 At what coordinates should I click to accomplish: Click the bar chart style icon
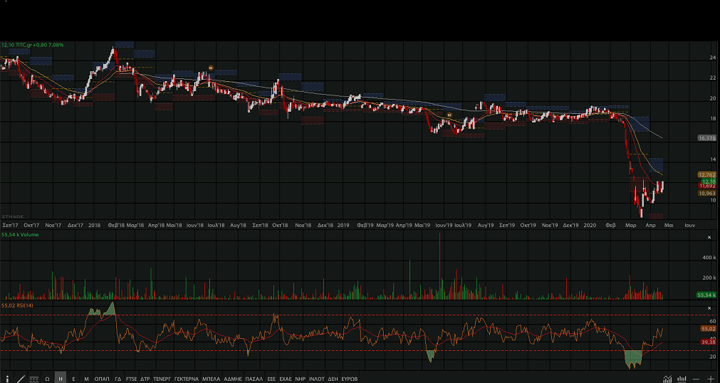pyautogui.click(x=682, y=379)
